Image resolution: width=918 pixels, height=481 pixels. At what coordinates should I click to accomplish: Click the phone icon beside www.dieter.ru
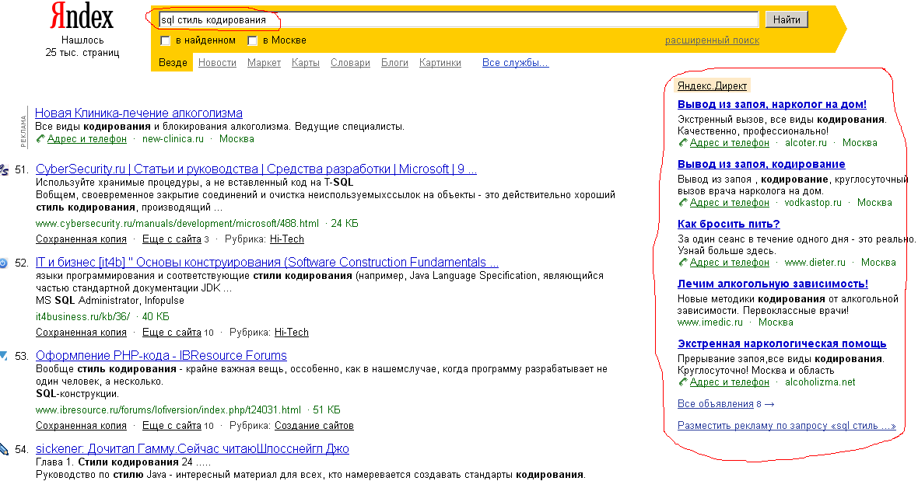(682, 263)
